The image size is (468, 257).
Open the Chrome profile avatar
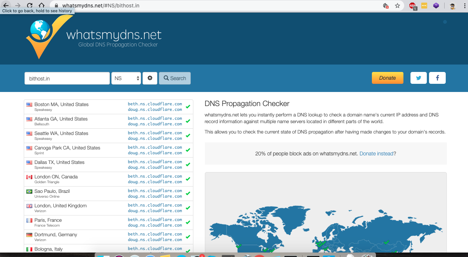coord(452,6)
